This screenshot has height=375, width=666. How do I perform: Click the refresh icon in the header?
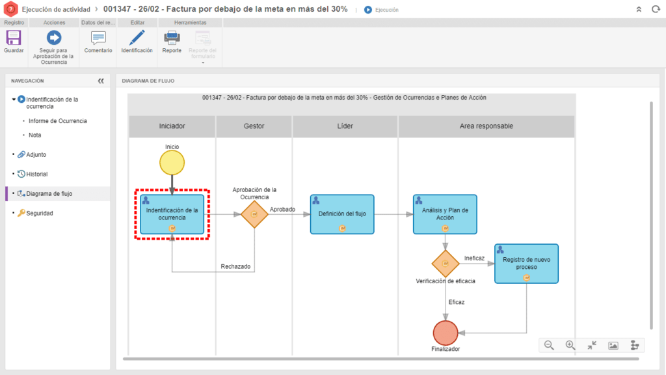(x=654, y=10)
